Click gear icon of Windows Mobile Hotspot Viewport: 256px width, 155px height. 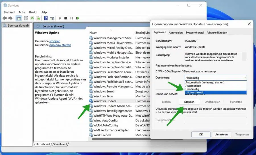click(x=91, y=53)
